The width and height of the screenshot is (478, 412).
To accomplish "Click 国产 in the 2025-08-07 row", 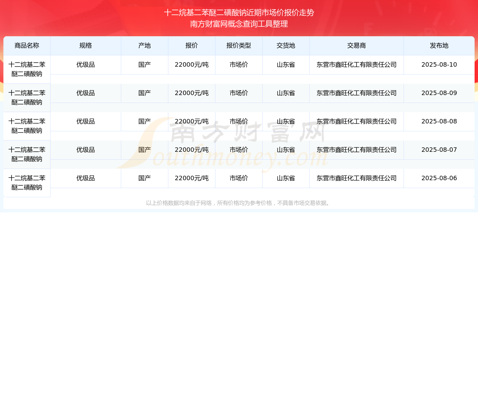I will pos(145,150).
